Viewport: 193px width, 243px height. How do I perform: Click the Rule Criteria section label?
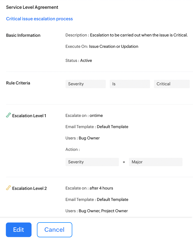point(18,83)
